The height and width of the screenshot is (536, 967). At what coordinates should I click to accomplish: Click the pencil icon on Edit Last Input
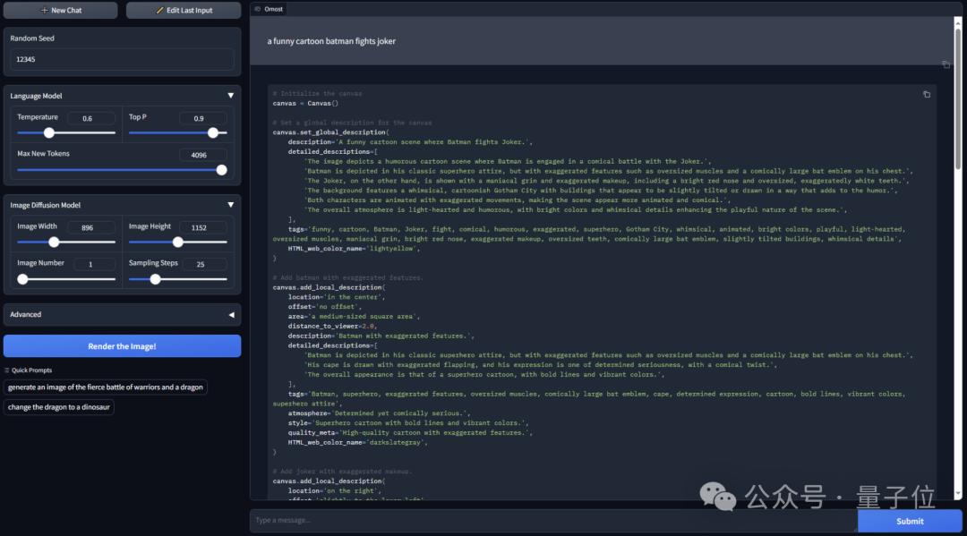(160, 11)
